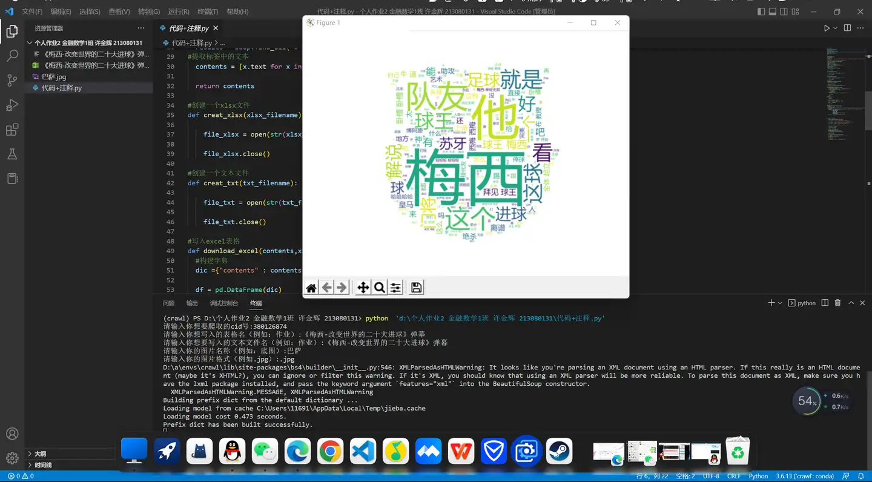Screen dimensions: 872x482
Task: Open the 终端(T) menu in menu bar
Action: point(208,12)
